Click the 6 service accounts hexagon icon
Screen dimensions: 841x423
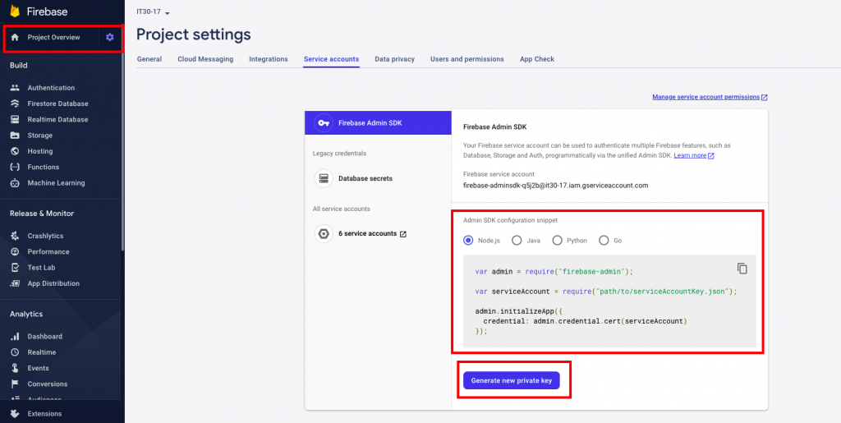point(324,234)
